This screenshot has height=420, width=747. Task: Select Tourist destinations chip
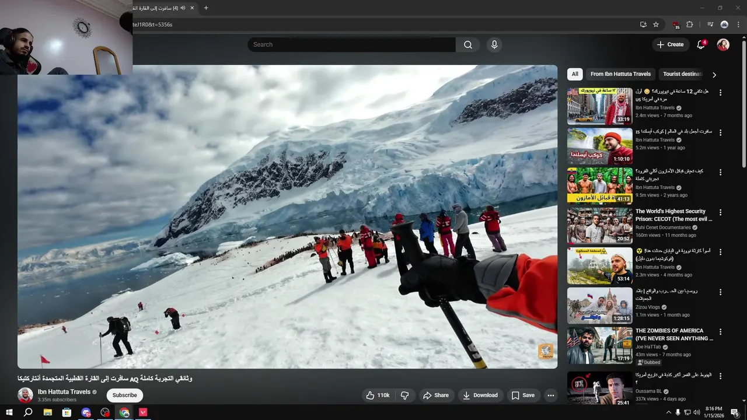682,74
